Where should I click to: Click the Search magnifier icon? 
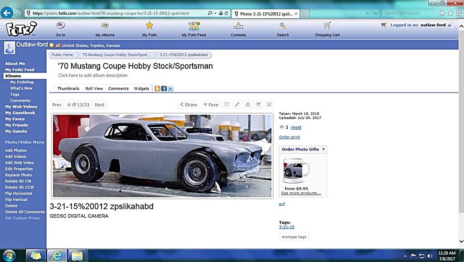[283, 26]
